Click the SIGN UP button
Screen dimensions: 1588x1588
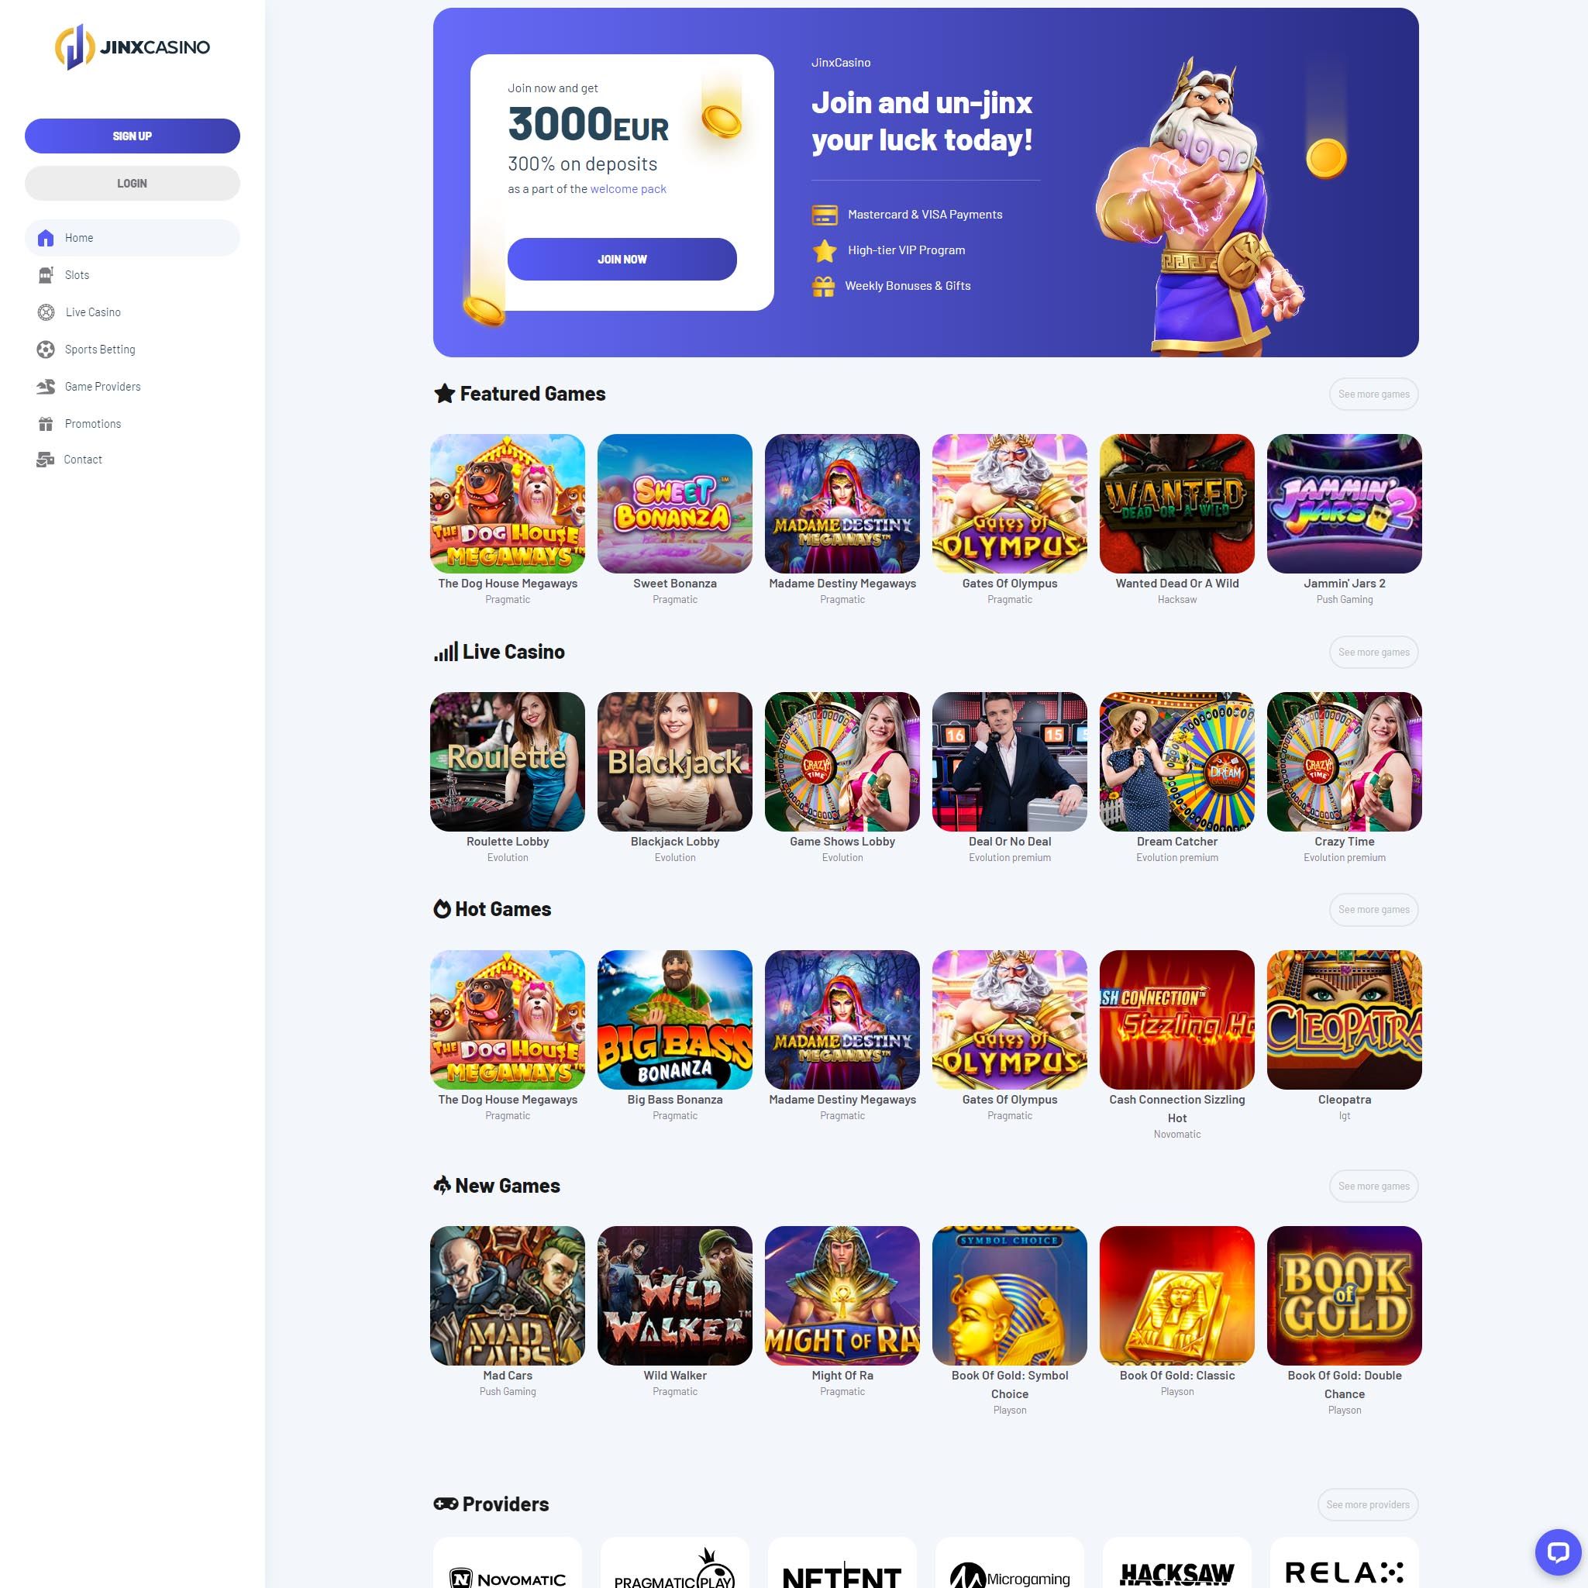[x=133, y=136]
